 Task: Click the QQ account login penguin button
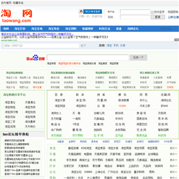pos(90,11)
